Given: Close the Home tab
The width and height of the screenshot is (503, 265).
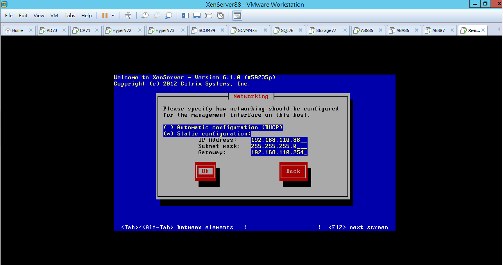Looking at the screenshot, I should [x=32, y=30].
